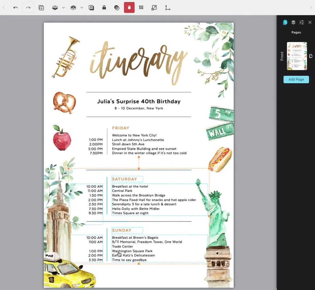The image size is (315, 290).
Task: Redo the last action
Action: pyautogui.click(x=28, y=7)
